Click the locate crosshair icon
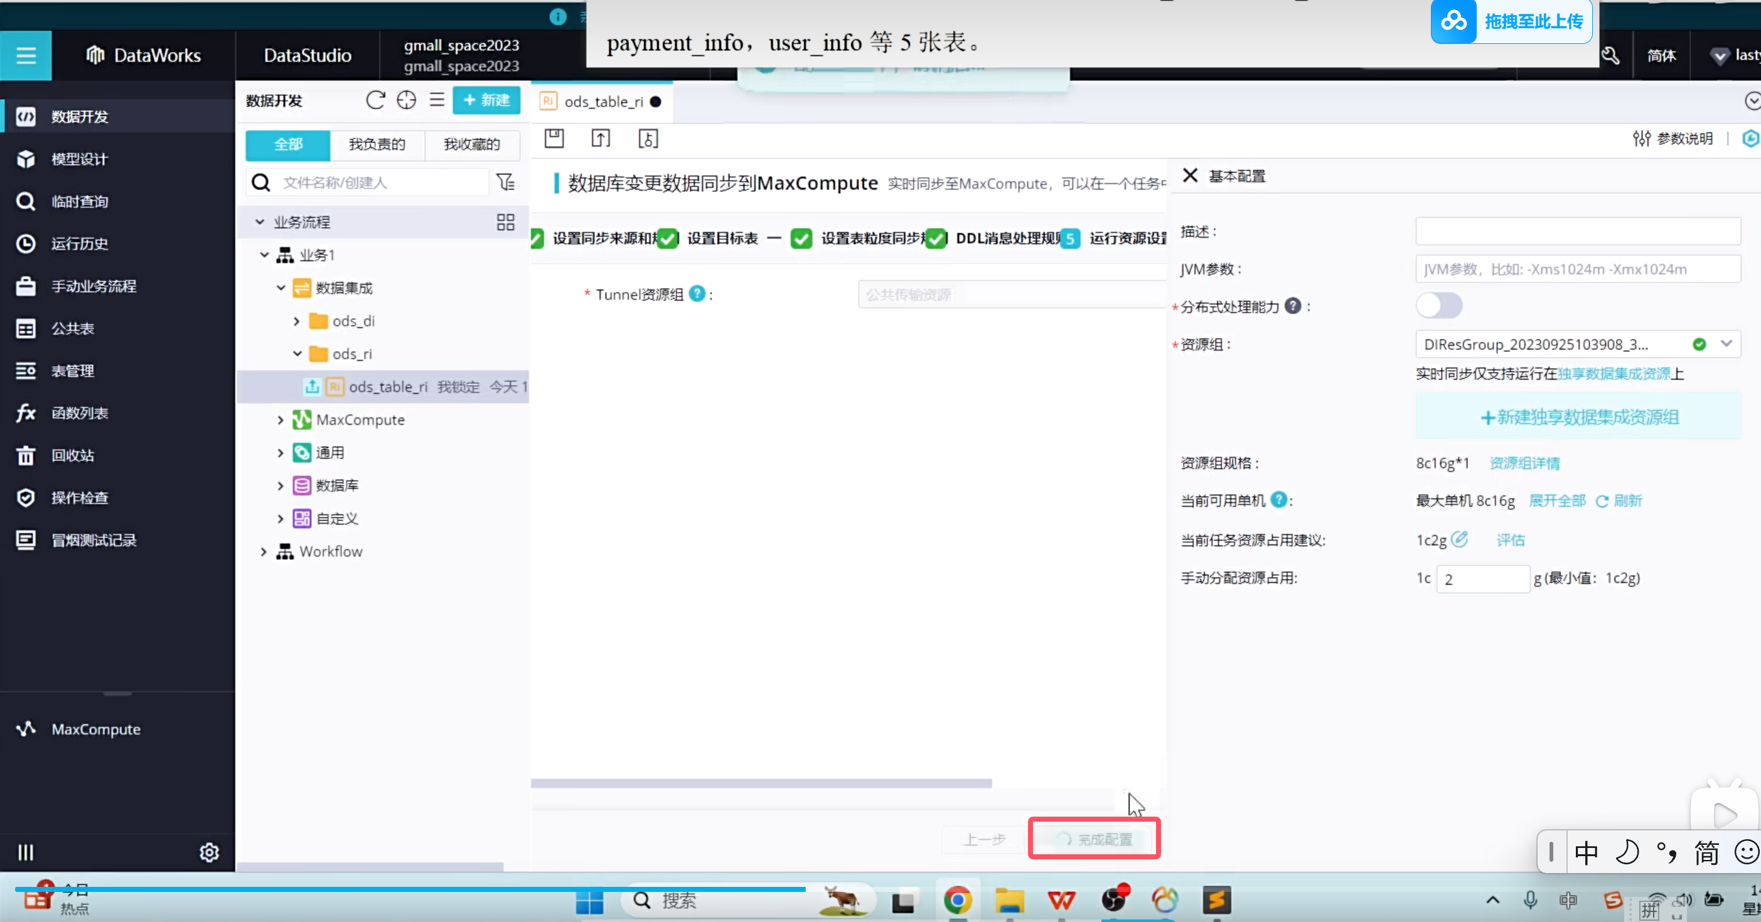Viewport: 1761px width, 922px height. [x=406, y=100]
